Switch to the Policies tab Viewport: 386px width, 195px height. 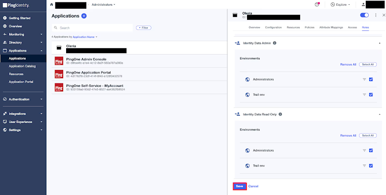(x=309, y=28)
